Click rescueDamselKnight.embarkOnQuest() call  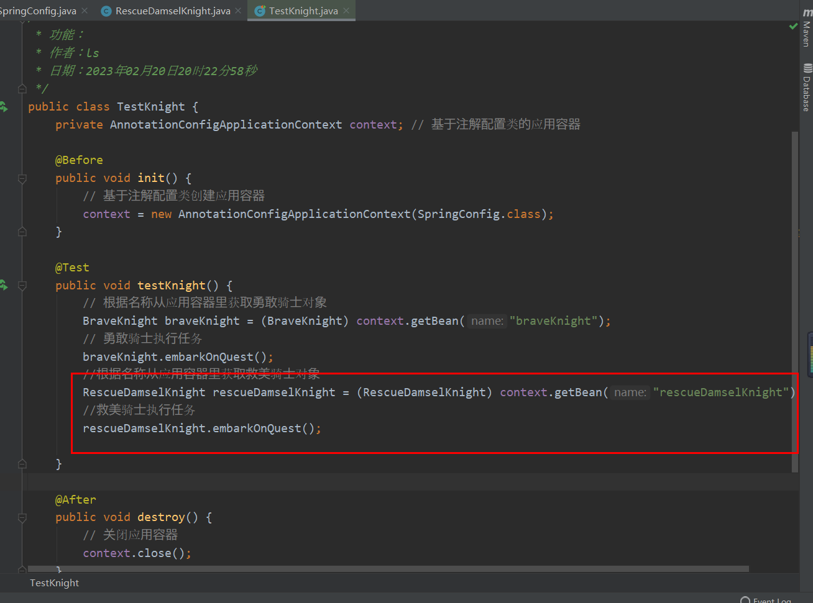[x=202, y=428]
